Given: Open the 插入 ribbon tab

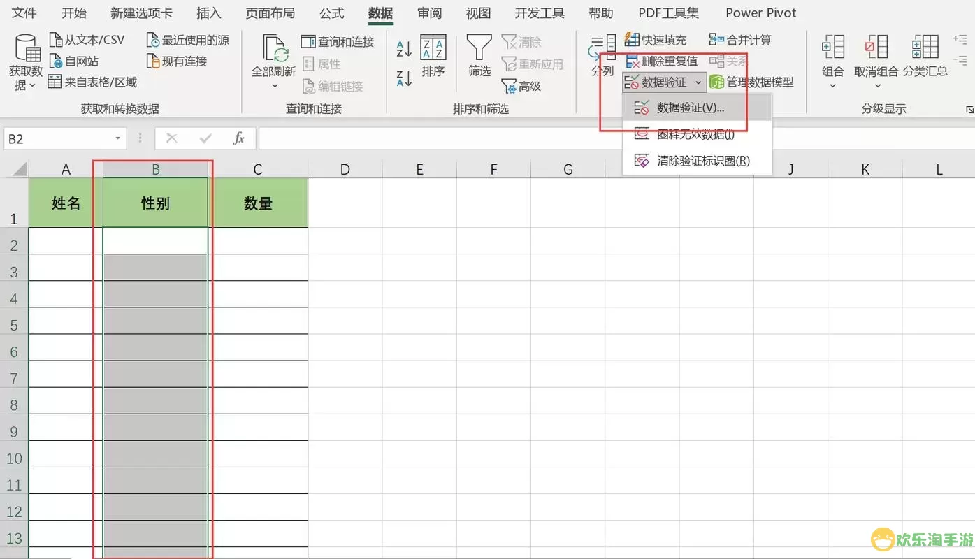Looking at the screenshot, I should point(209,13).
